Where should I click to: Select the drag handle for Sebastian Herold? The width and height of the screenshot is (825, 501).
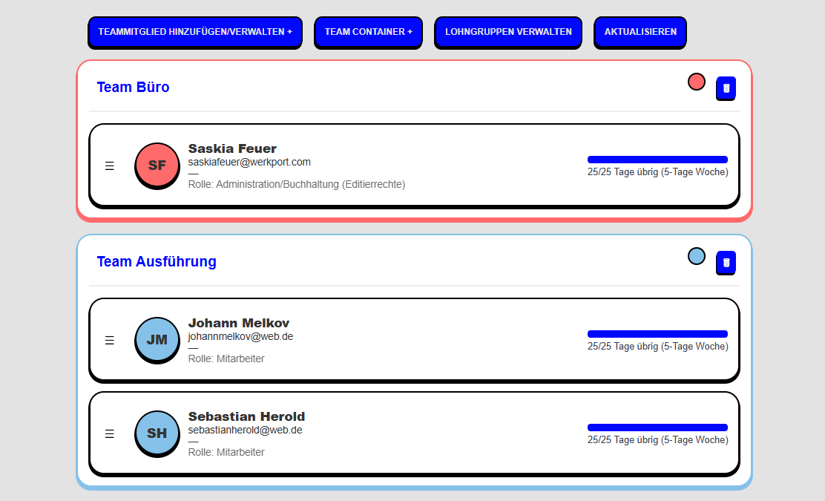coord(110,434)
